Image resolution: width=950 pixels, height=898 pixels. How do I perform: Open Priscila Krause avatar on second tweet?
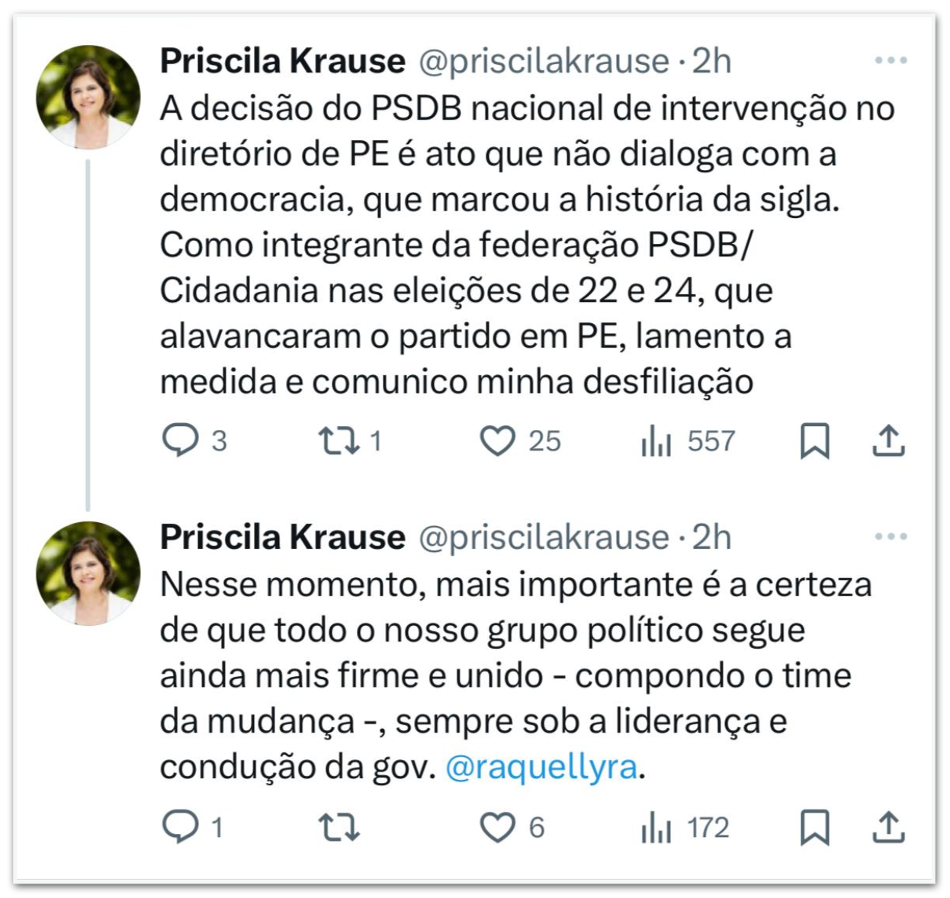point(88,572)
